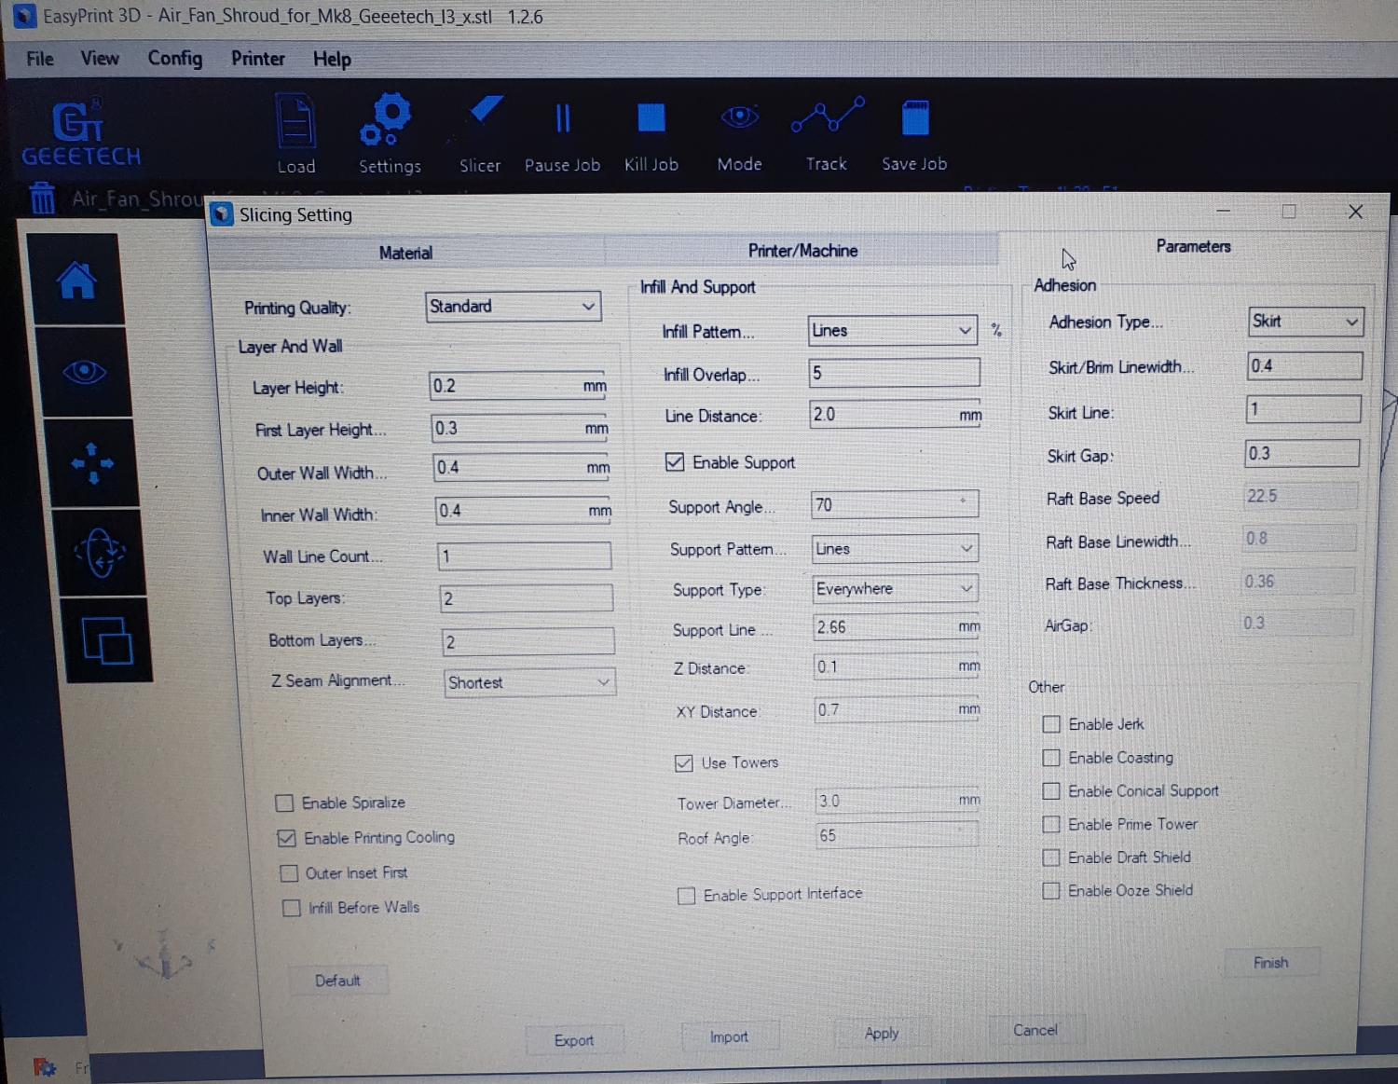
Task: Click the Top Layers input field
Action: coord(527,598)
